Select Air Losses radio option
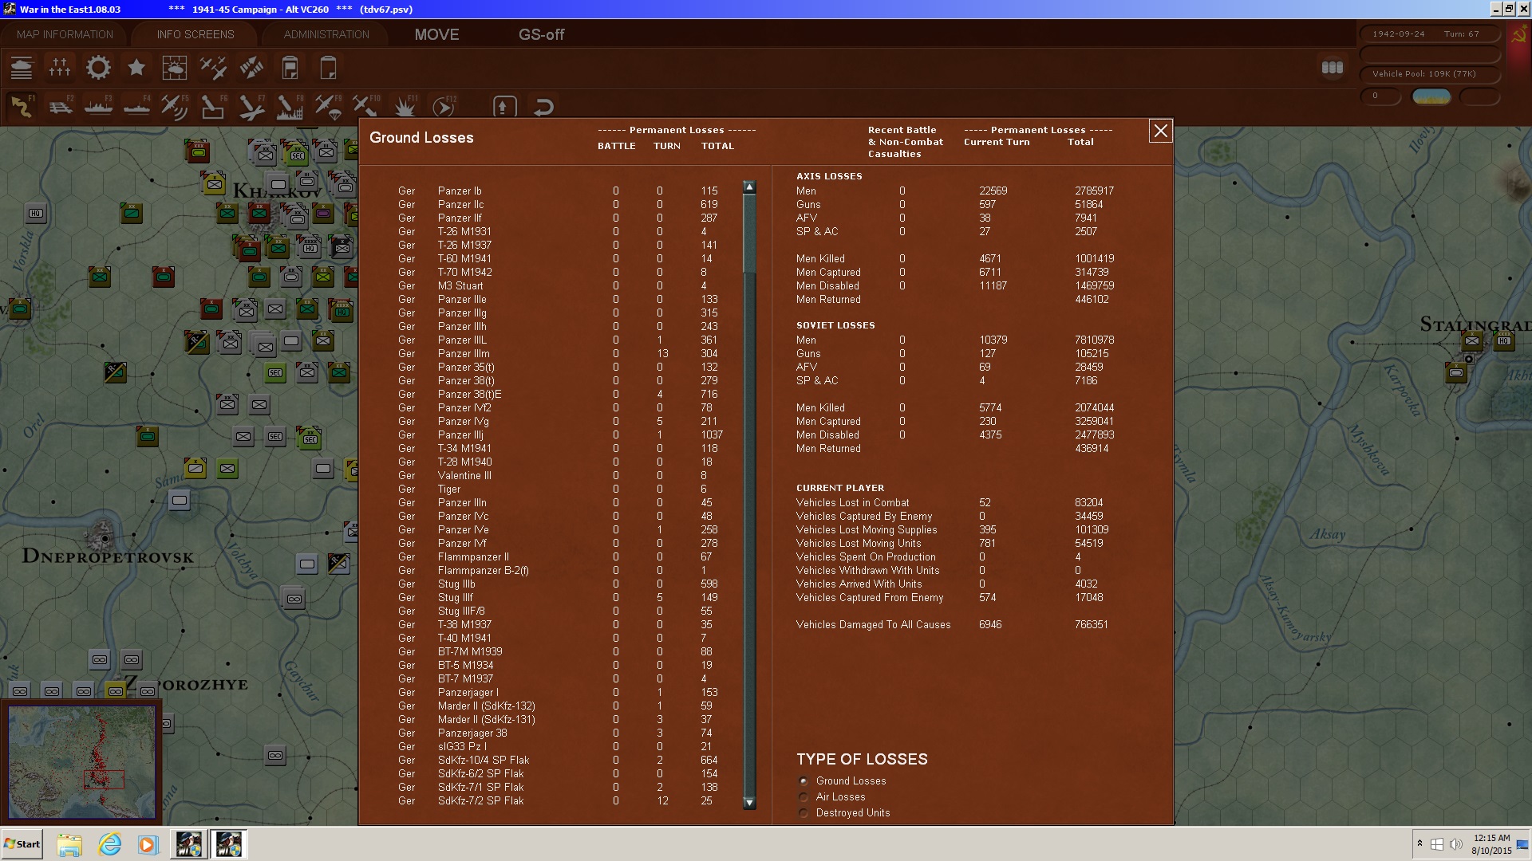The width and height of the screenshot is (1532, 861). pos(804,797)
